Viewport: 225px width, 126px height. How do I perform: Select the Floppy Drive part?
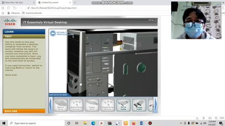coord(92,105)
